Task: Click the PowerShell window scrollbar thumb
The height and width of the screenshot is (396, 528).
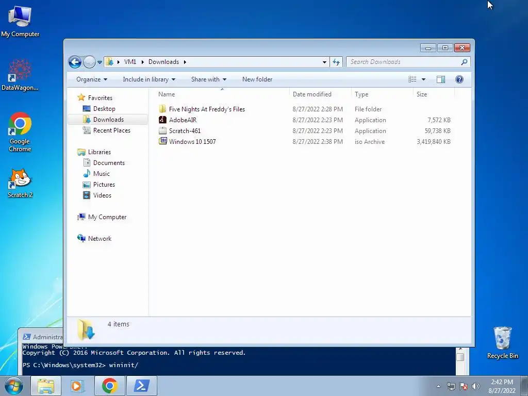Action: pyautogui.click(x=460, y=357)
